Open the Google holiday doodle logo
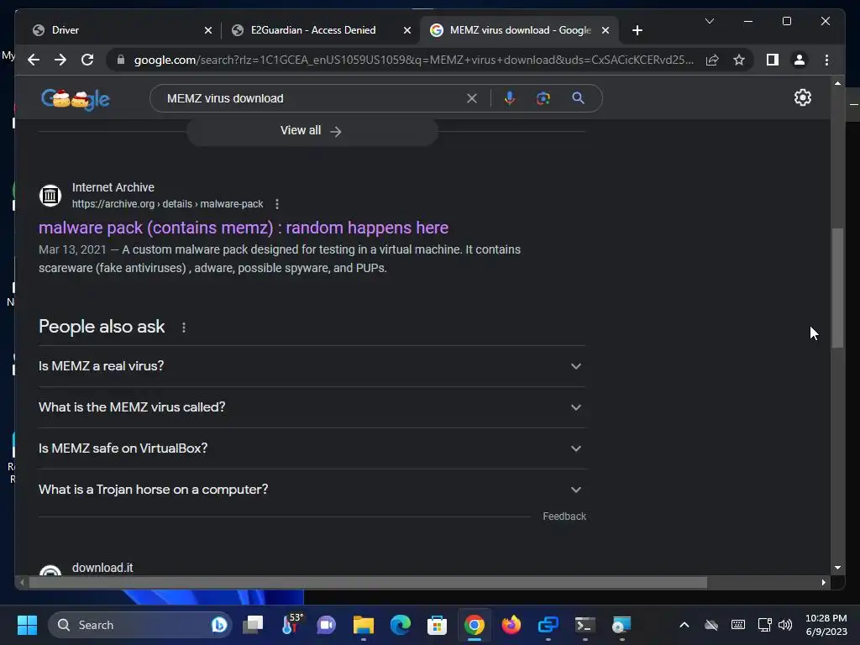 76,99
